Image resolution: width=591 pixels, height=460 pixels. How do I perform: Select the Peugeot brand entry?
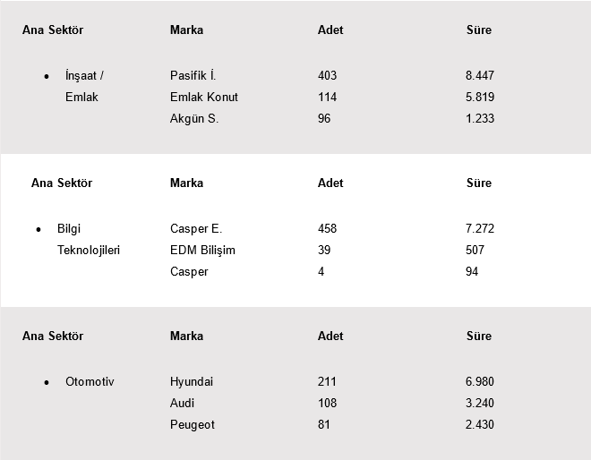[x=193, y=425]
